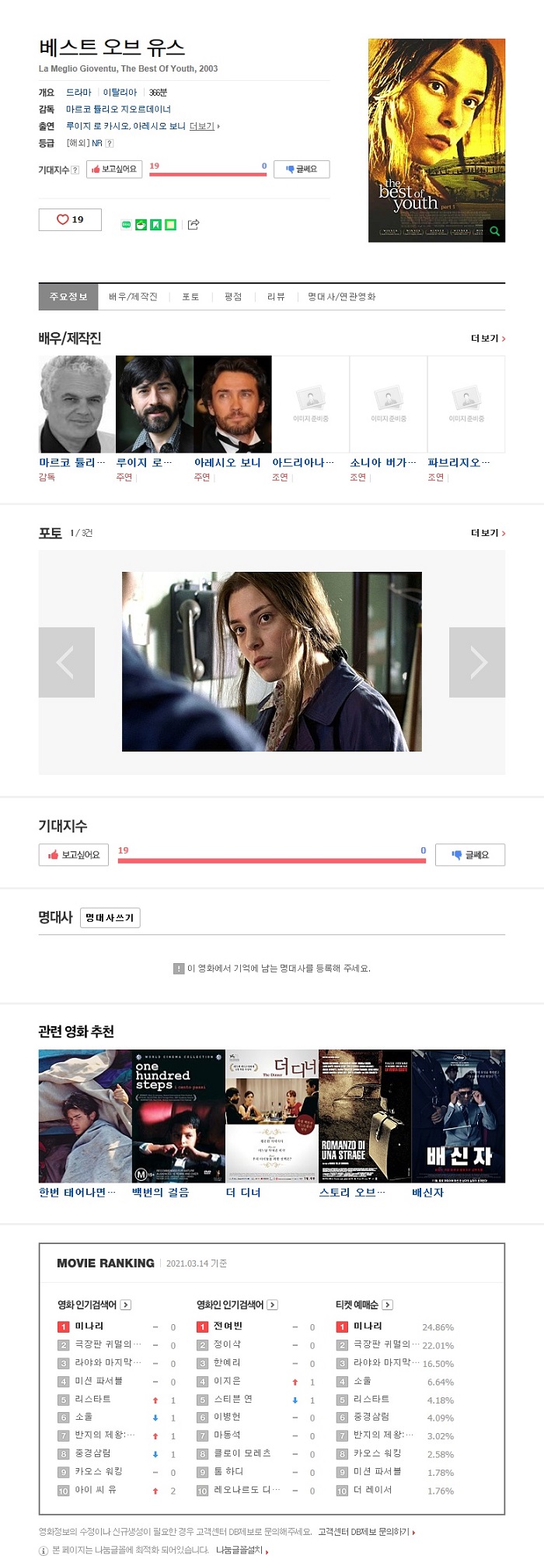Screen dimensions: 544x1556
Task: Share via Naver cafe cup icon
Action: click(141, 225)
